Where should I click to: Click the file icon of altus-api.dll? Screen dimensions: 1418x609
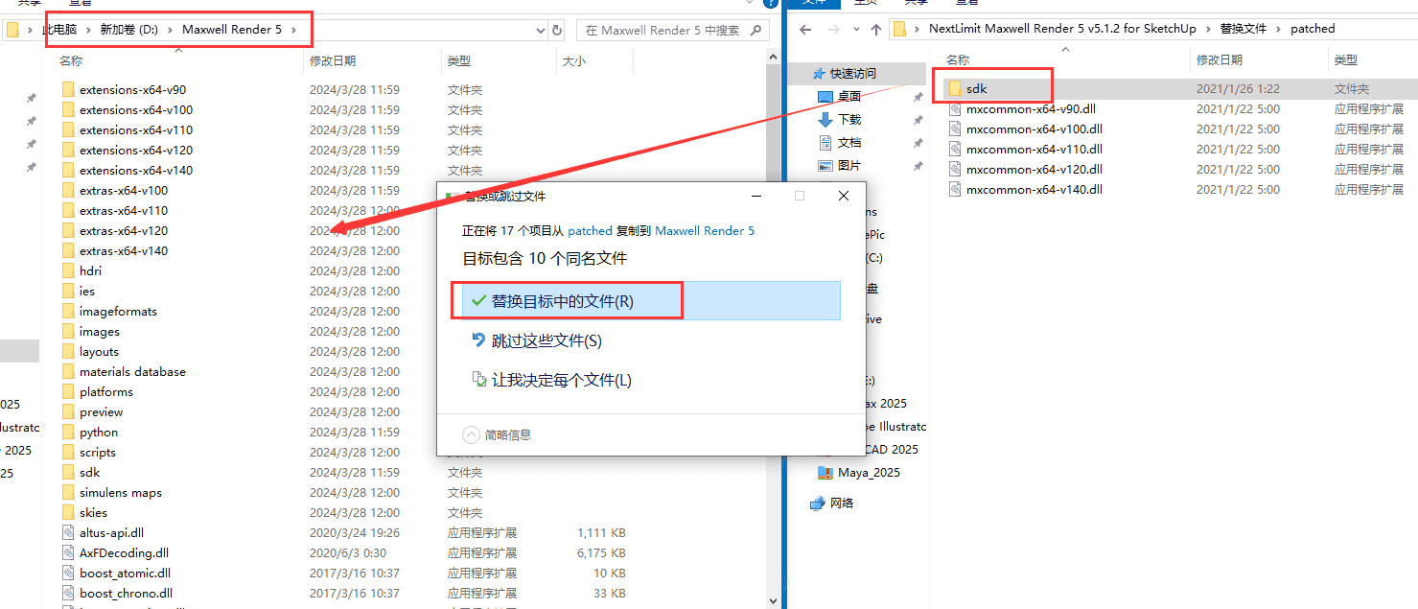68,532
